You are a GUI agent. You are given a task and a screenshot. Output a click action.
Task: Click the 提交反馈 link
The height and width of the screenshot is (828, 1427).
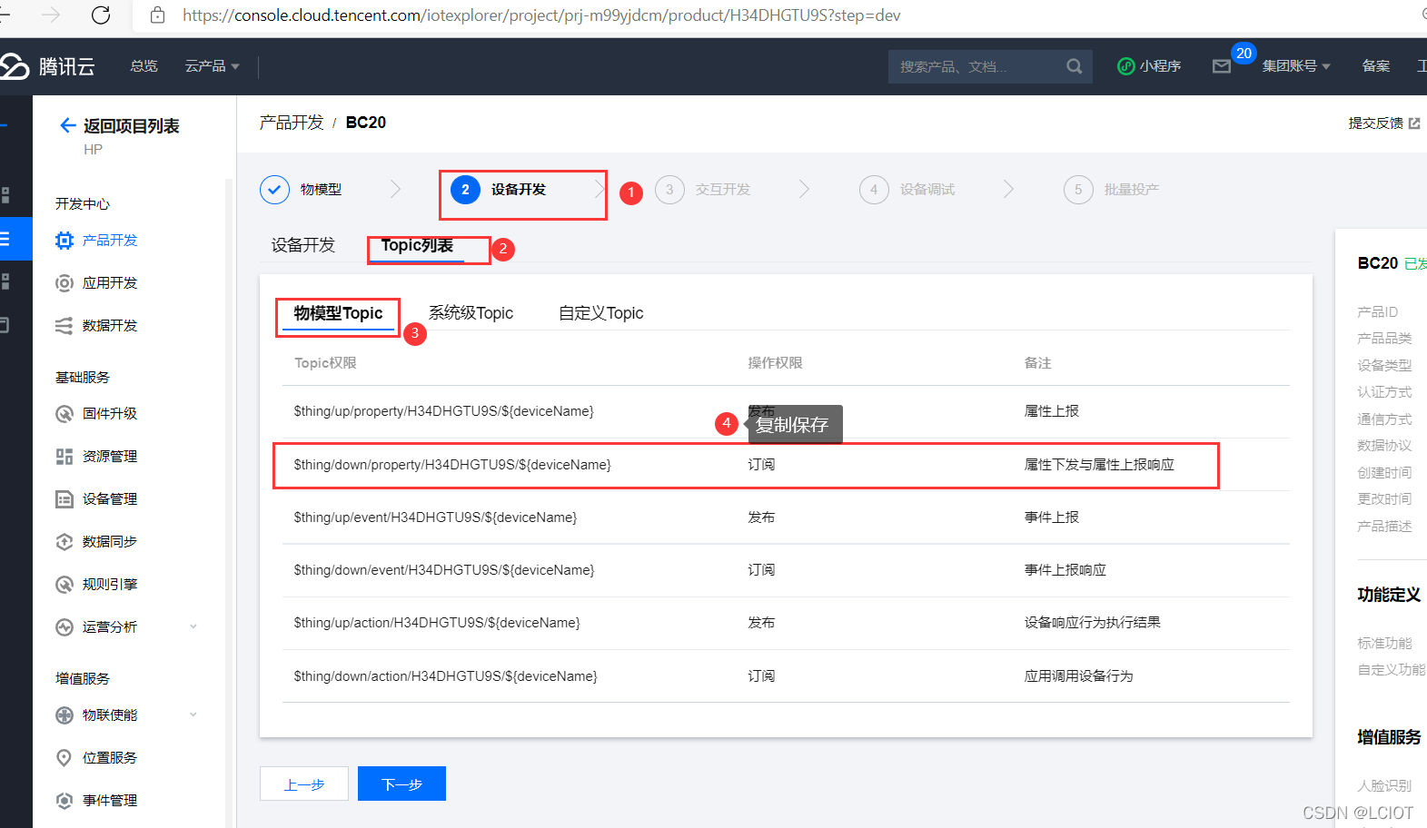pos(1375,123)
